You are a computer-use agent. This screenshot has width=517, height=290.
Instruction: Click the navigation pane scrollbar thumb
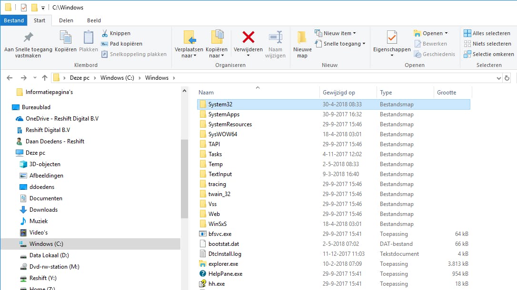[x=184, y=178]
